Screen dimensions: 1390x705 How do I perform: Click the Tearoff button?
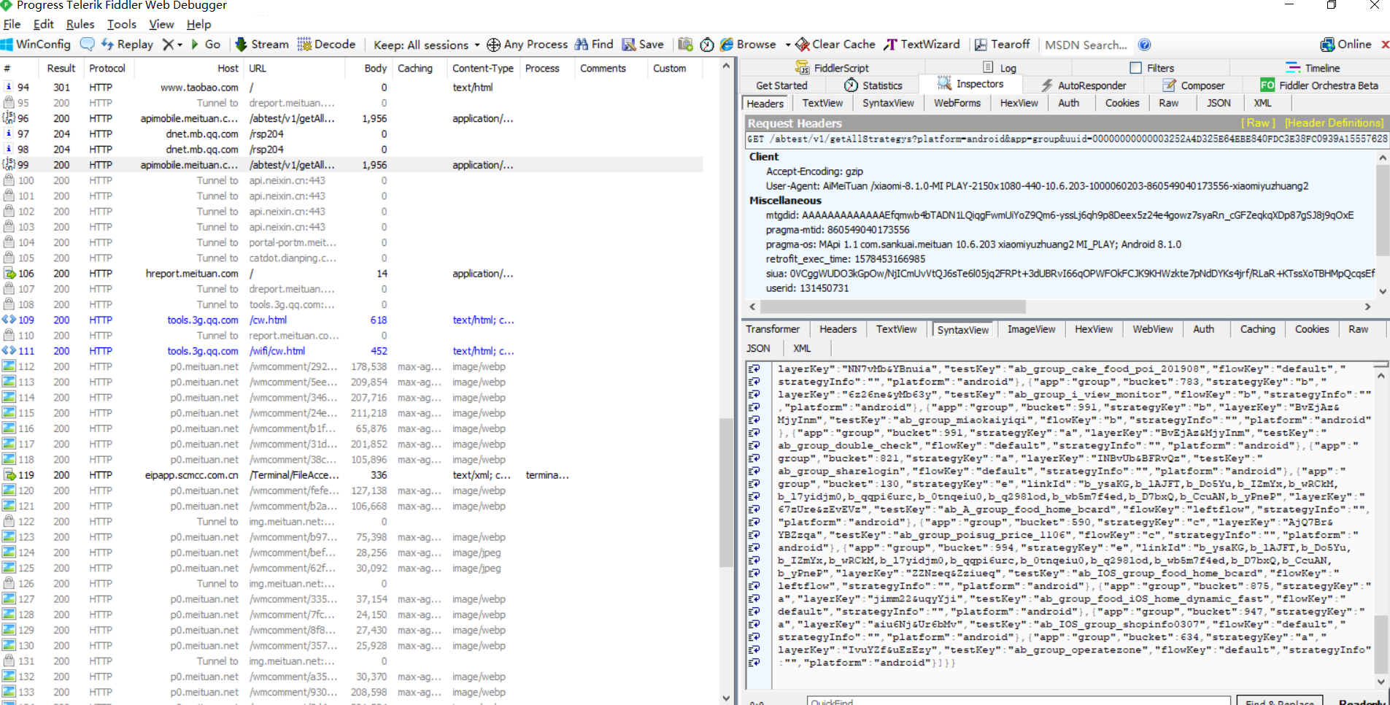1002,45
